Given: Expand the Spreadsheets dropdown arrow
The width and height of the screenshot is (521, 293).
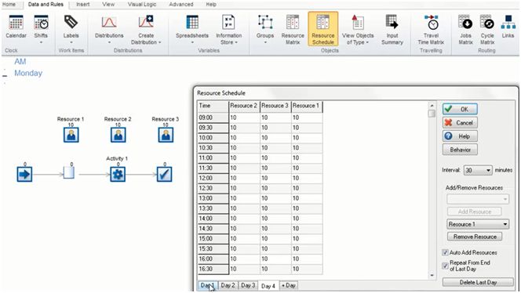Looking at the screenshot, I should [192, 42].
